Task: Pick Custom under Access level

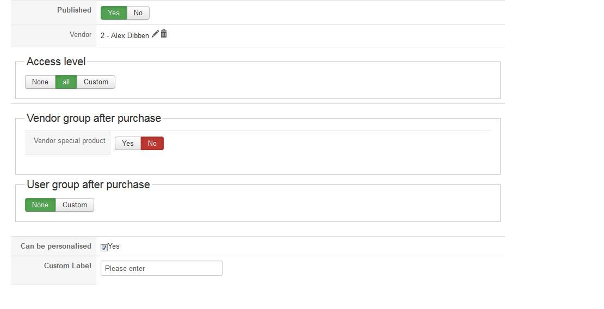Action: tap(96, 82)
